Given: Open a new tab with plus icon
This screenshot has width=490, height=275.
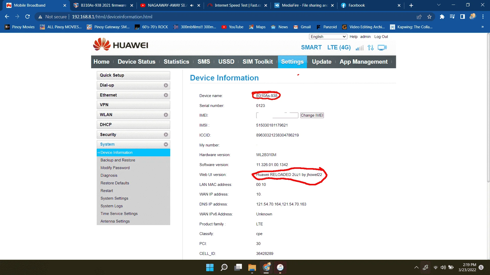Looking at the screenshot, I should tap(411, 5).
